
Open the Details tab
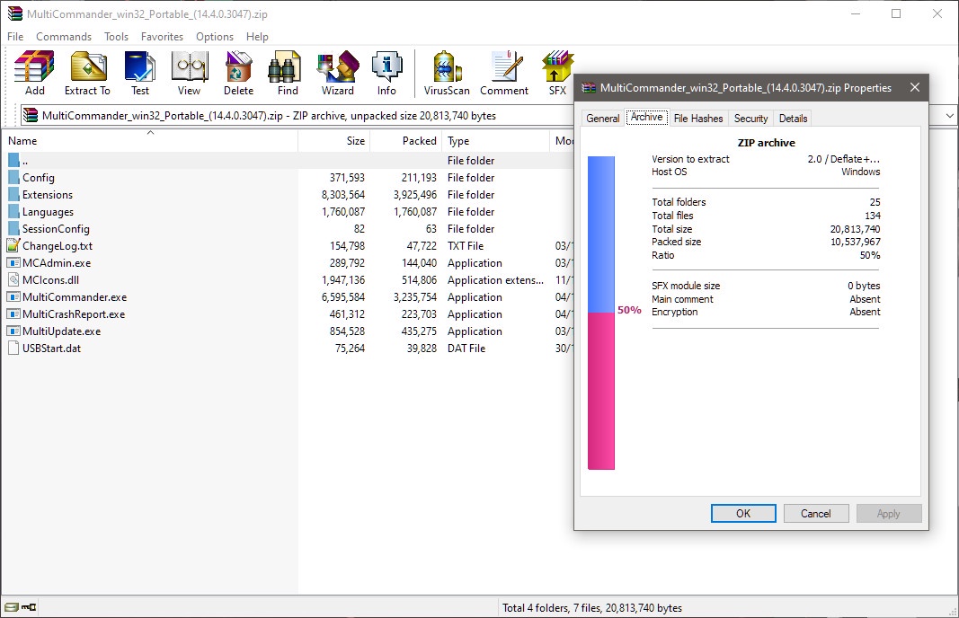794,118
